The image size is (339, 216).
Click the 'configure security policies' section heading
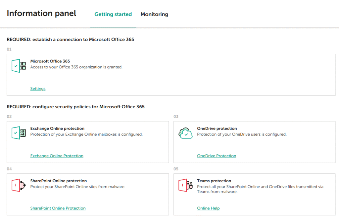[75, 107]
